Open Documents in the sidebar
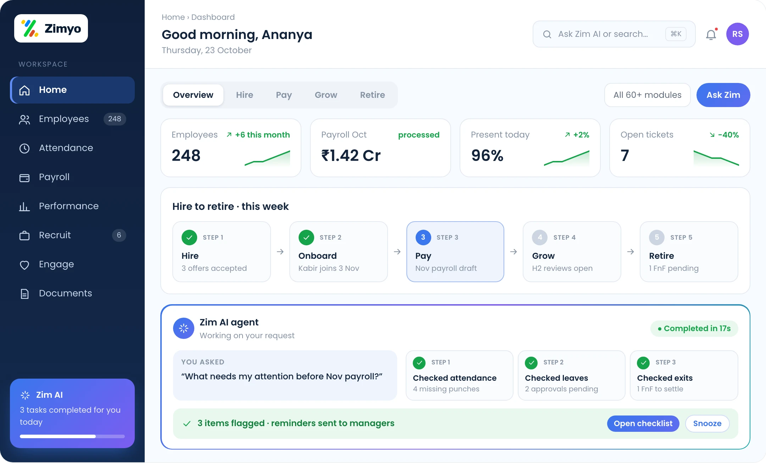 pos(72,294)
